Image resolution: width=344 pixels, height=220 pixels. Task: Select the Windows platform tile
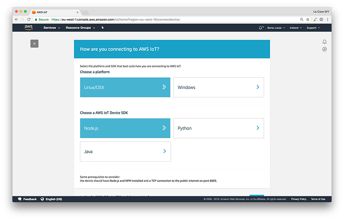pyautogui.click(x=218, y=87)
